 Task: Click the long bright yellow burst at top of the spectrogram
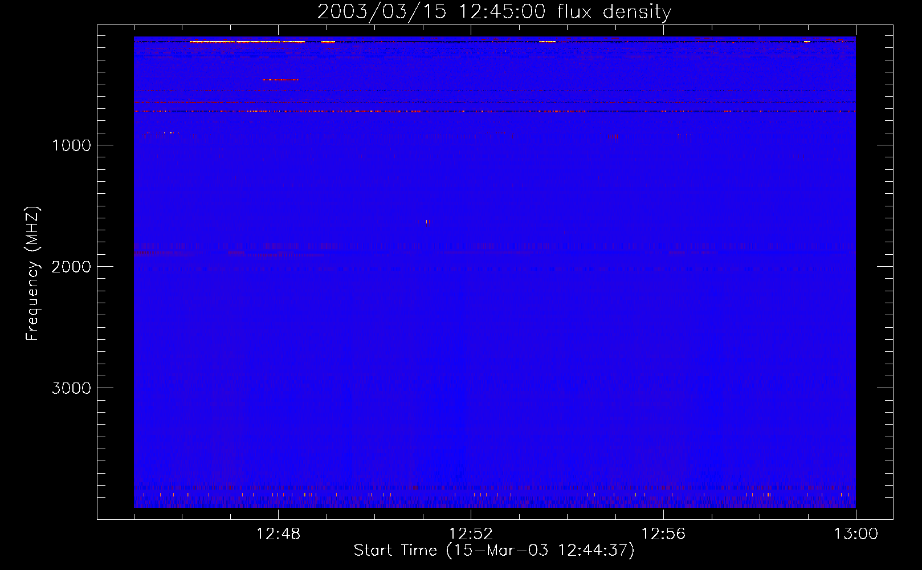[x=247, y=42]
